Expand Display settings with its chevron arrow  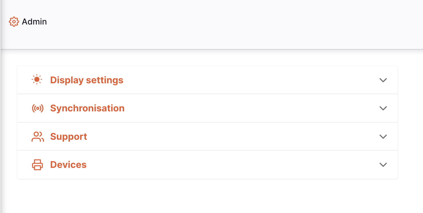click(383, 80)
